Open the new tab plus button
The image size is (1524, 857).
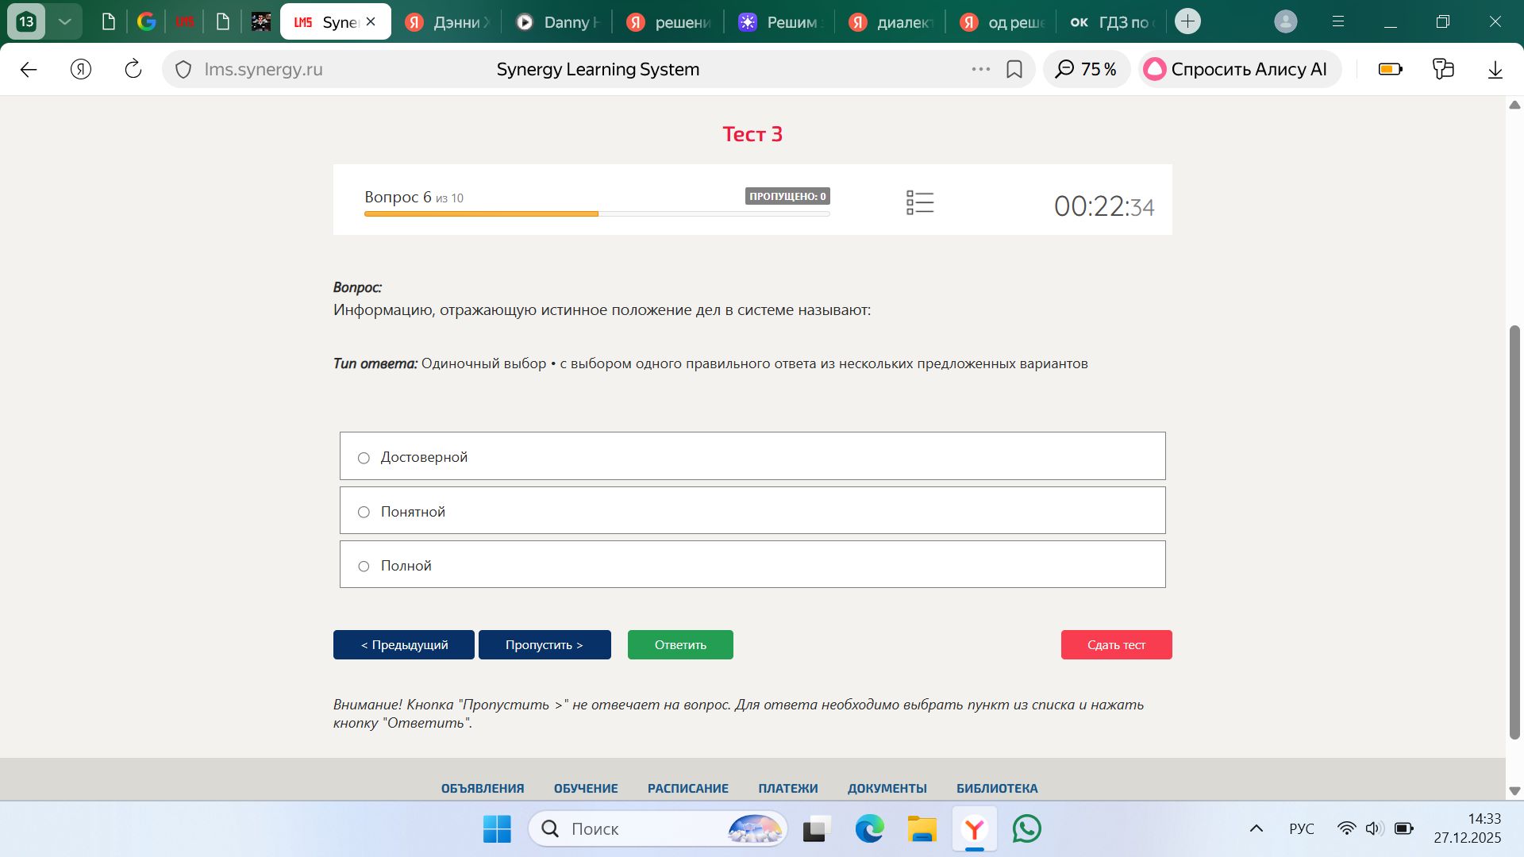[1187, 21]
